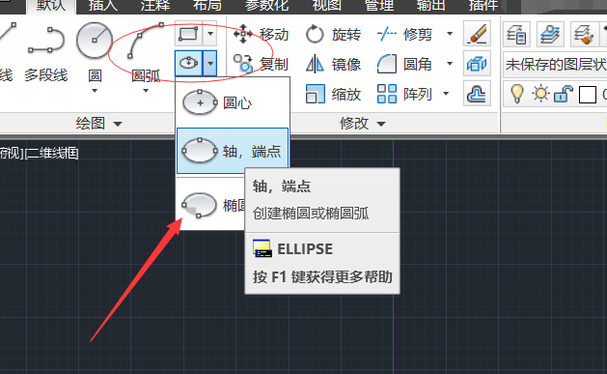This screenshot has height=374, width=607.
Task: Expand the Circle (圆) options arrow
Action: (95, 91)
